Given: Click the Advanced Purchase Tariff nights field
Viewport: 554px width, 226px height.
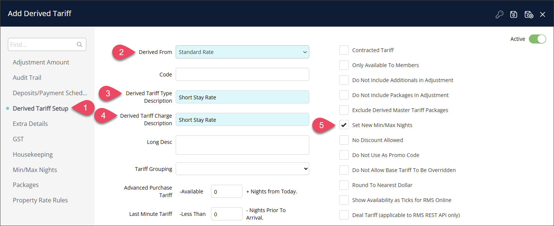Looking at the screenshot, I should [x=227, y=192].
